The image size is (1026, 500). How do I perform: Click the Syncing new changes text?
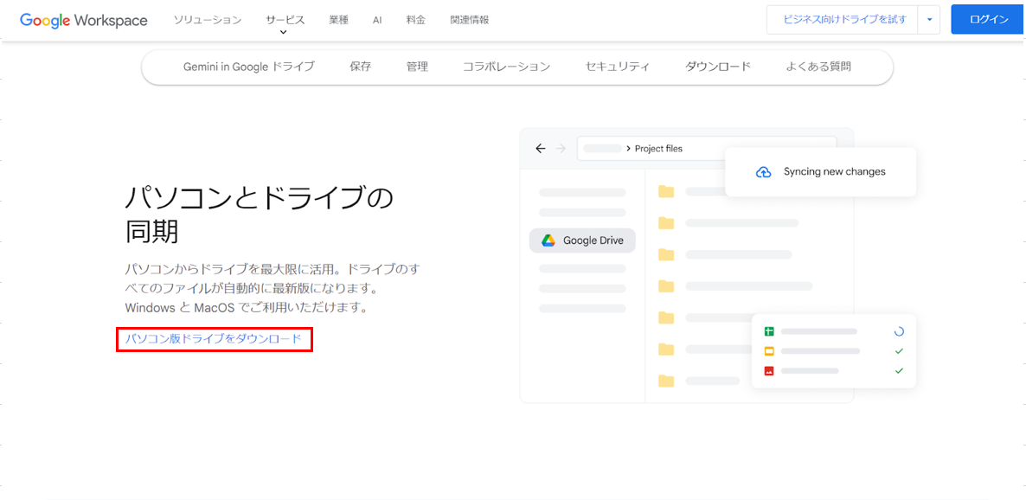pos(834,171)
